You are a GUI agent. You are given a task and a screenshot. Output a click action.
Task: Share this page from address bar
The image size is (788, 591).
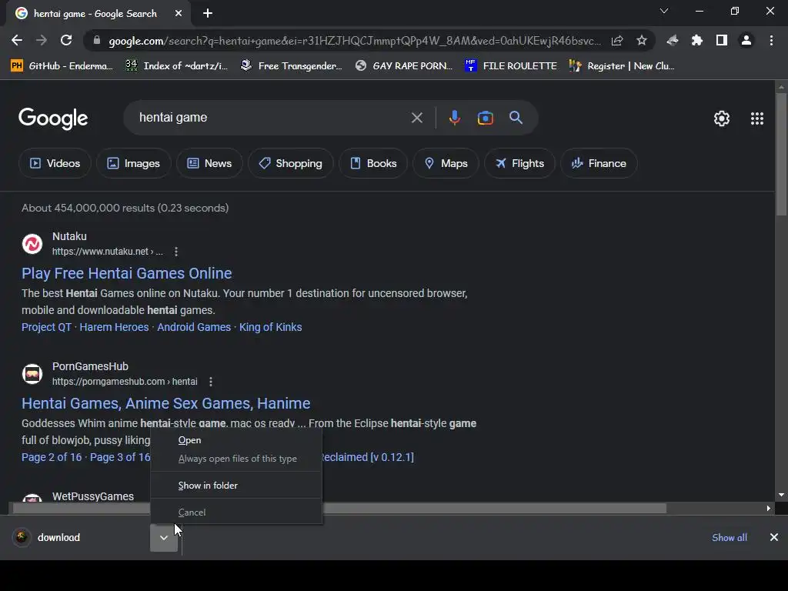pos(617,41)
